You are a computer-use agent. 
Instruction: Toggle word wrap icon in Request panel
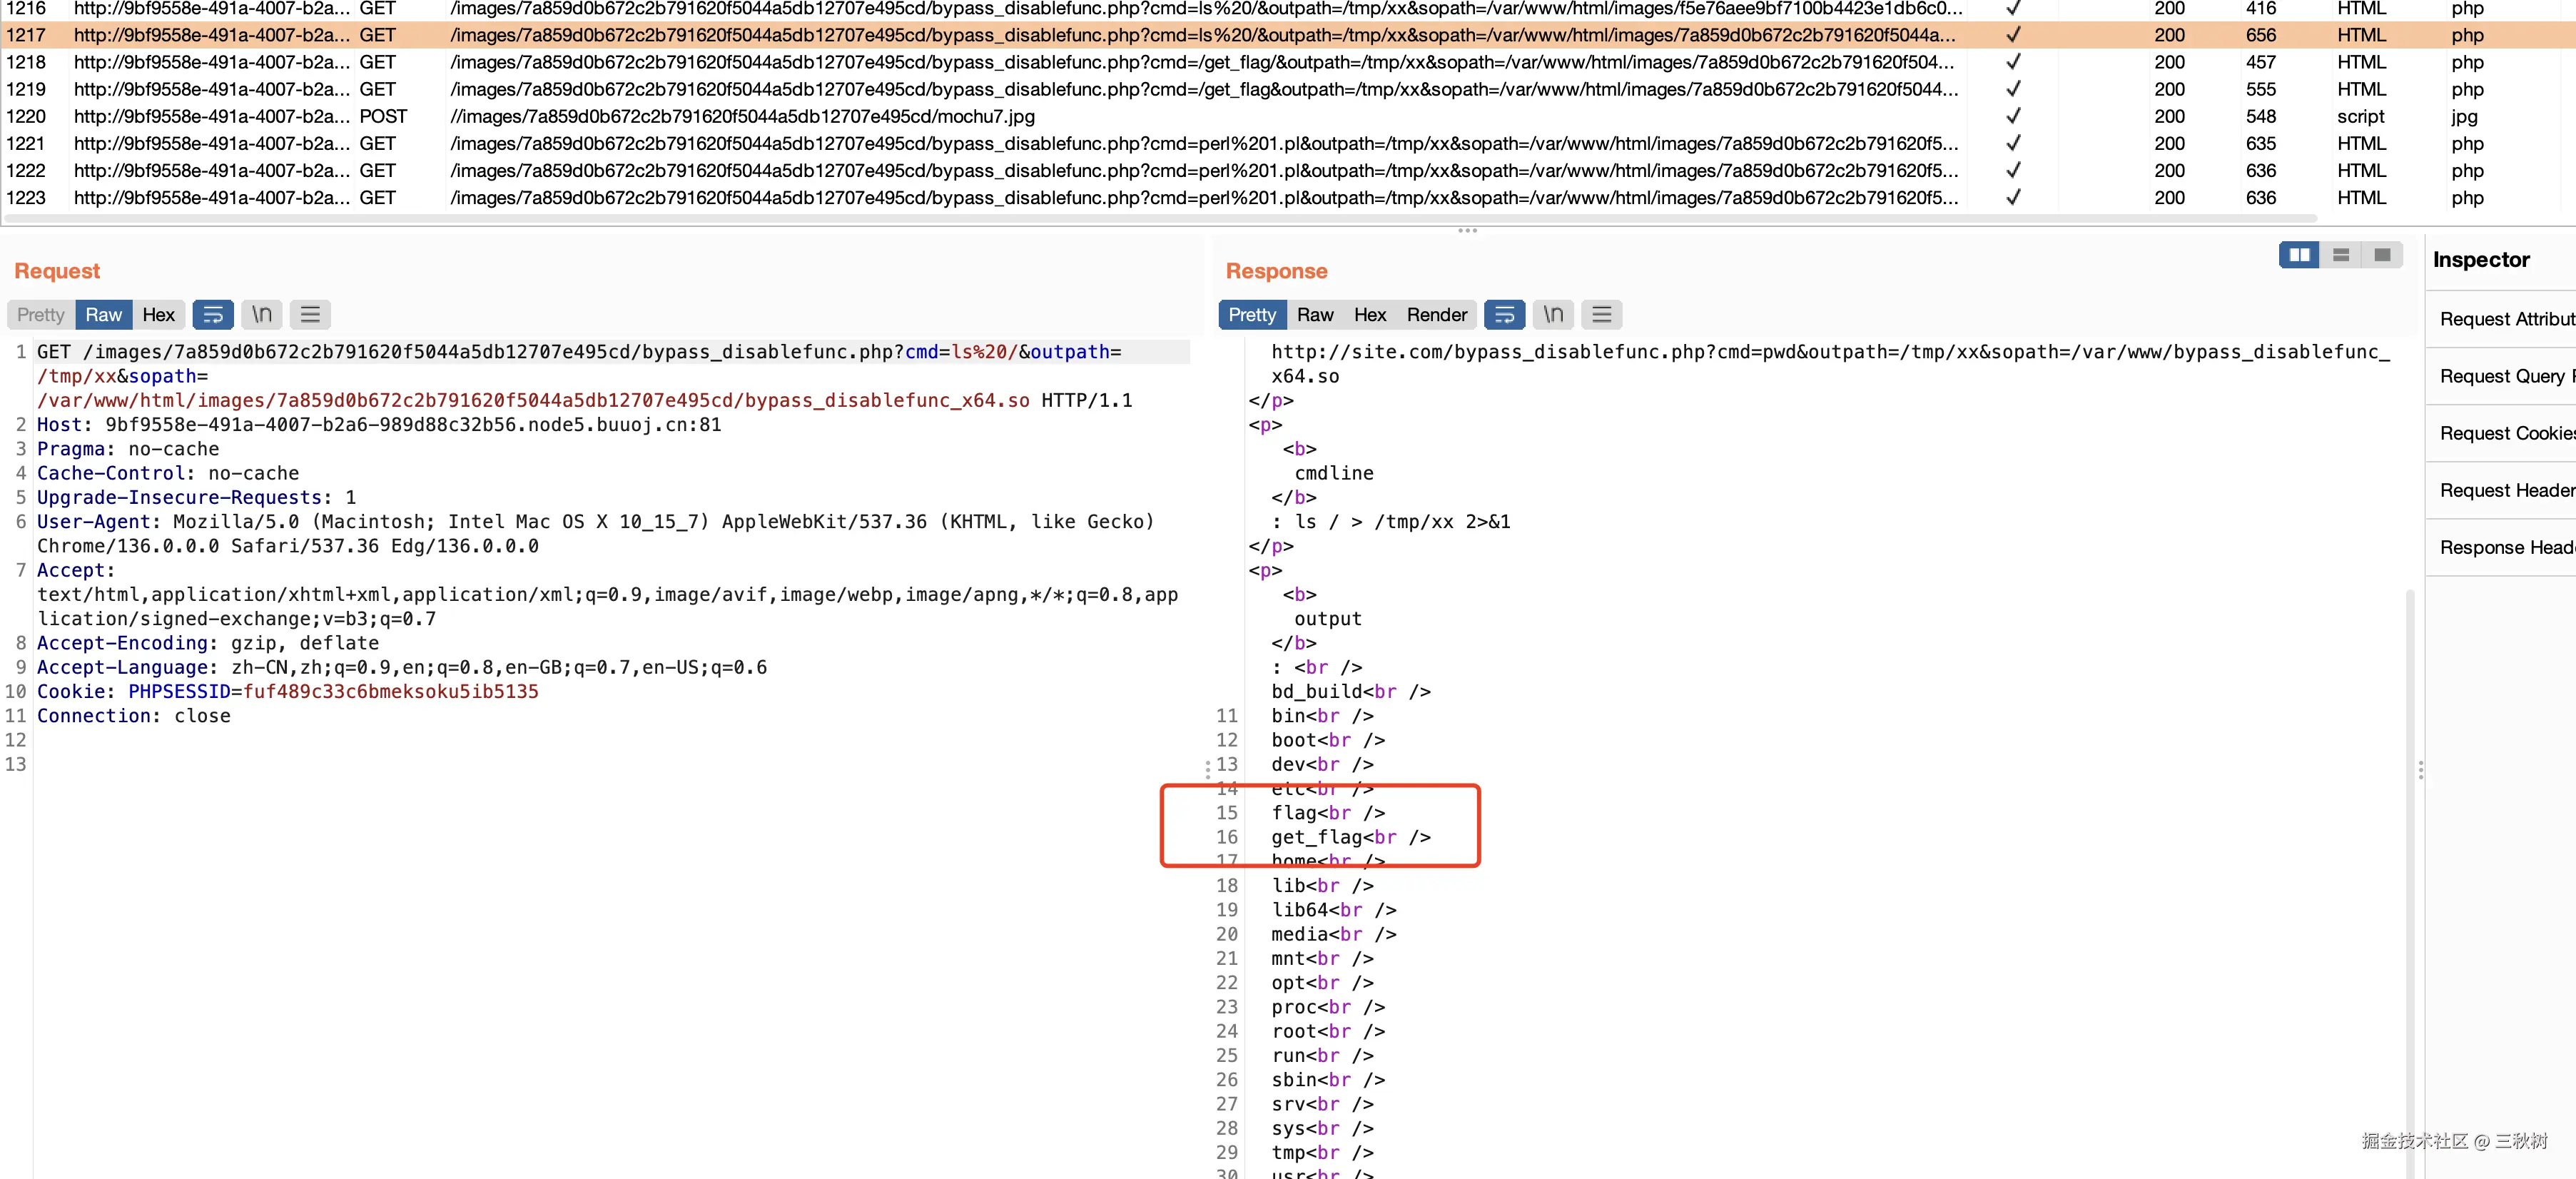point(213,315)
